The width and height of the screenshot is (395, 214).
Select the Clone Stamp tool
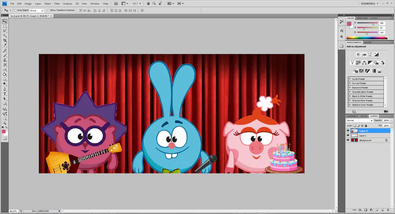(5, 60)
